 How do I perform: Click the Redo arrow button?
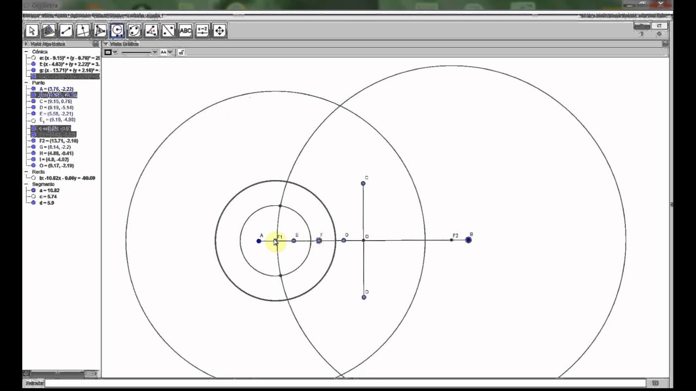(660, 26)
